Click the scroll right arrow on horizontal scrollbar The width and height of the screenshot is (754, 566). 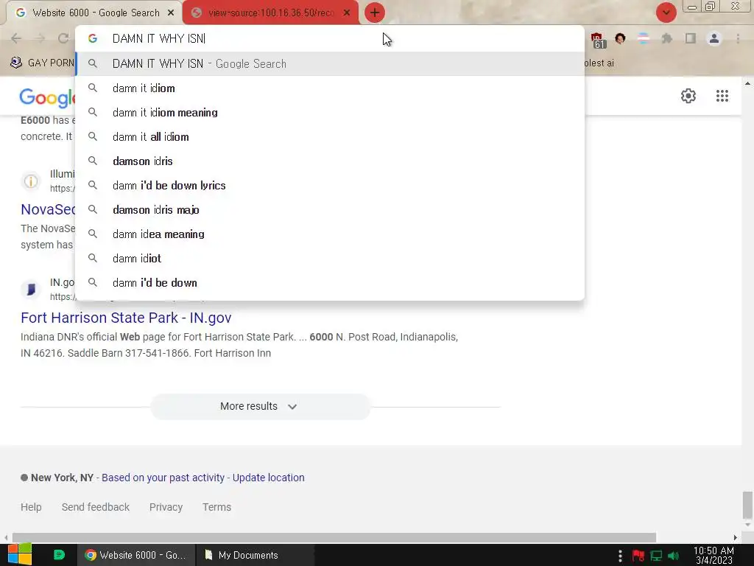click(x=736, y=537)
